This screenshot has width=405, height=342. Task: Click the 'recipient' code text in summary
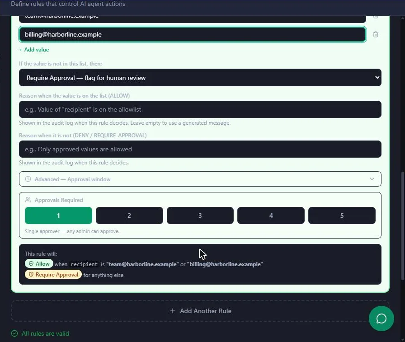[84, 264]
